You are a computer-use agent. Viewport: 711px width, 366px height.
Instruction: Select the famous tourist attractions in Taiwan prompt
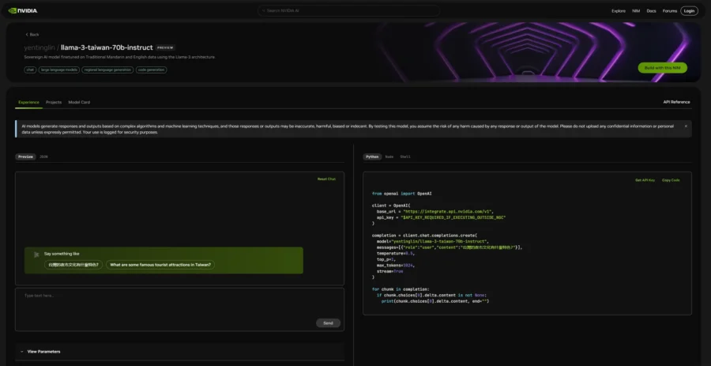tap(160, 265)
